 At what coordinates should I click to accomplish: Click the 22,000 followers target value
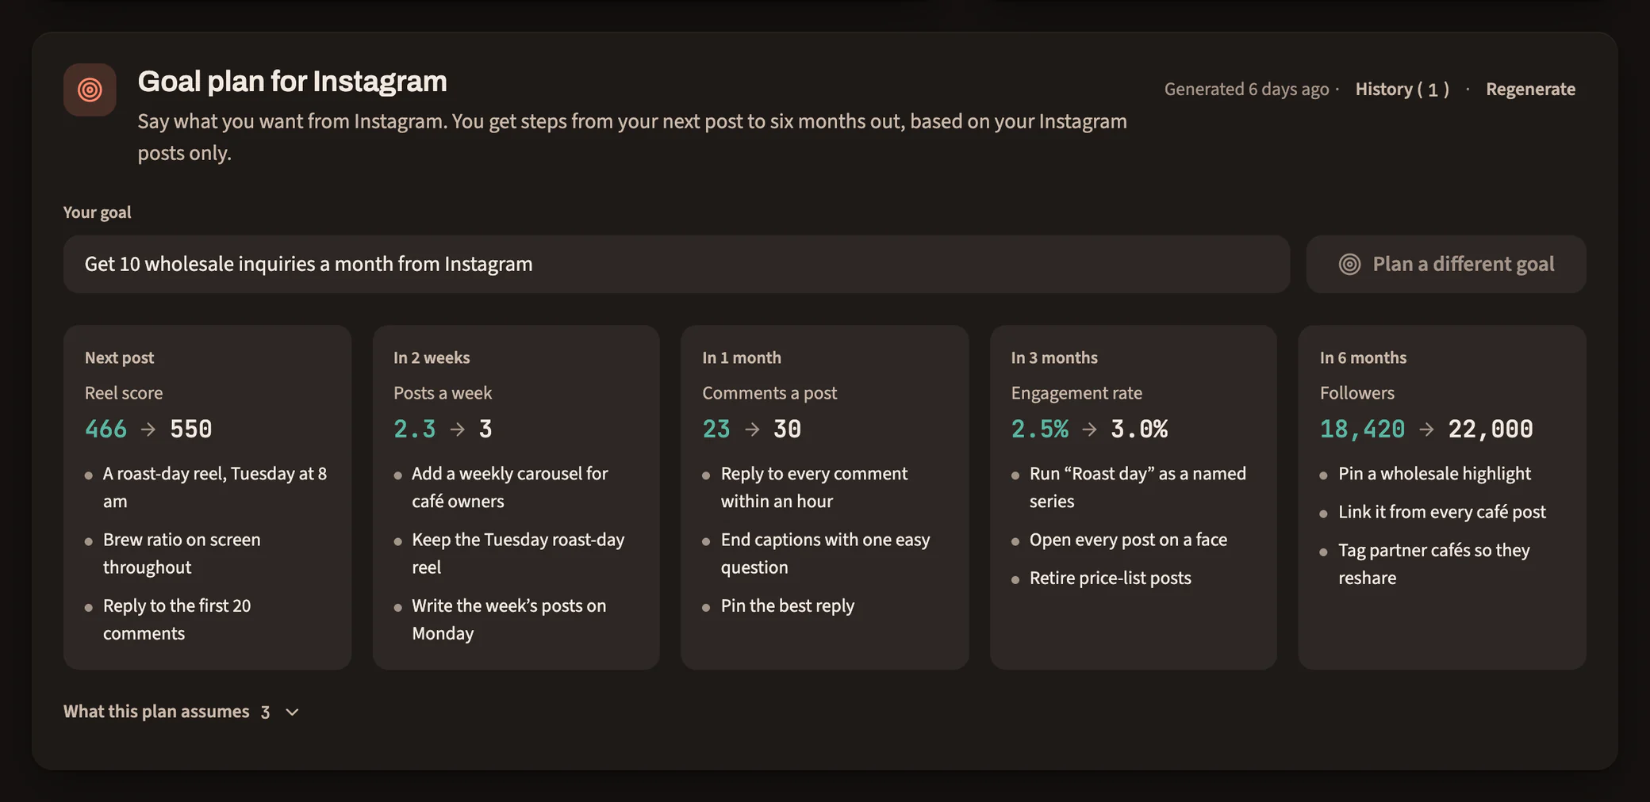pos(1491,429)
